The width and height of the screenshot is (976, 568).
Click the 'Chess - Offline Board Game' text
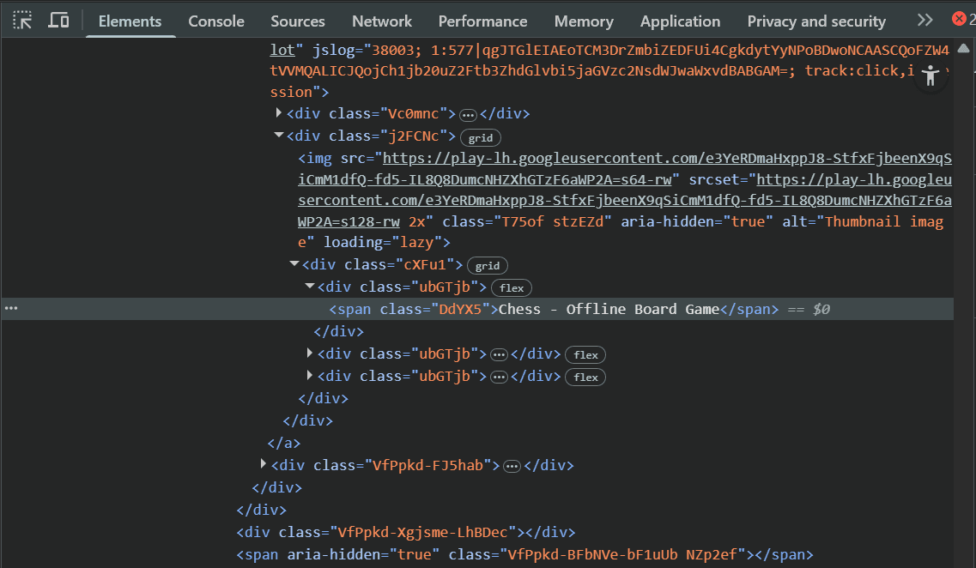coord(609,309)
